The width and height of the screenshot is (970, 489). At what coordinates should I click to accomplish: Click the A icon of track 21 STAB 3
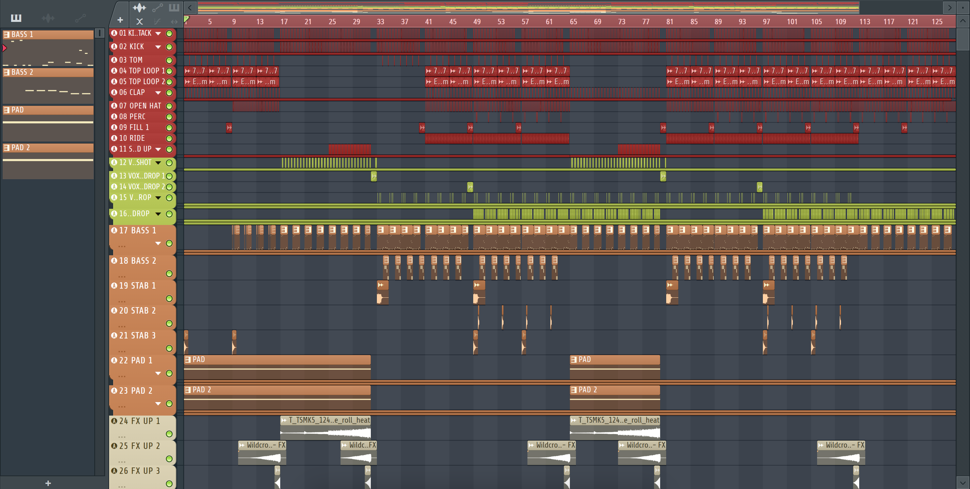tap(114, 335)
